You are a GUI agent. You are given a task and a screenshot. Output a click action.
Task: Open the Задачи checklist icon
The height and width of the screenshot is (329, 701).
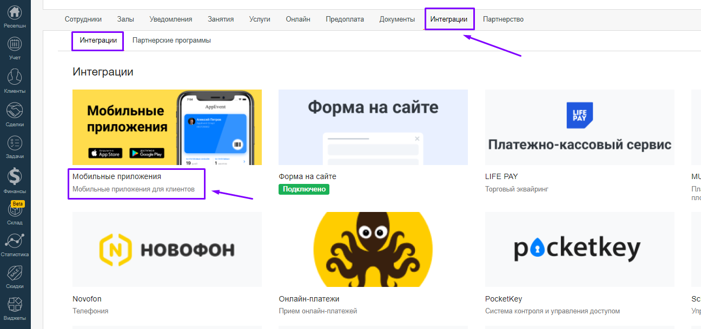tap(15, 143)
